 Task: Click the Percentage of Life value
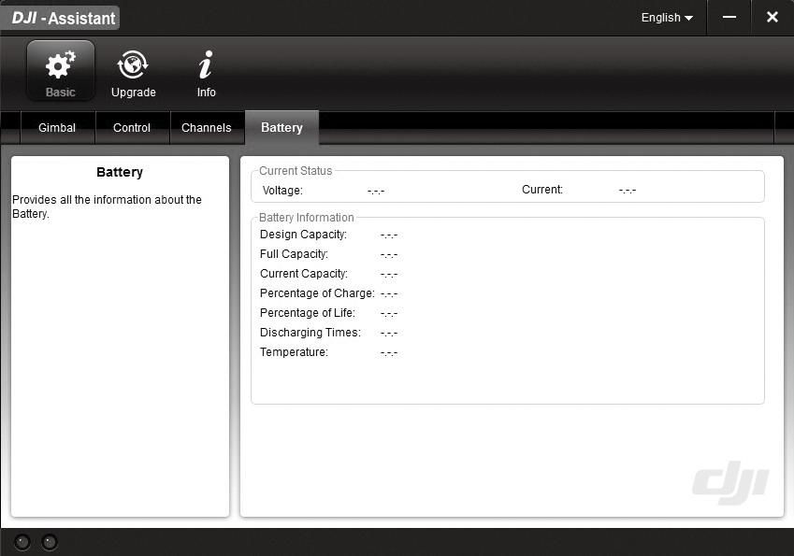pyautogui.click(x=389, y=314)
